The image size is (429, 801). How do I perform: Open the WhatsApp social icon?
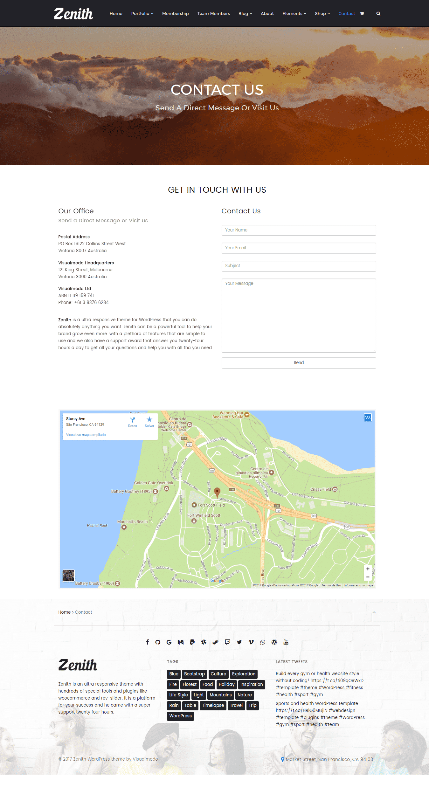click(x=263, y=642)
